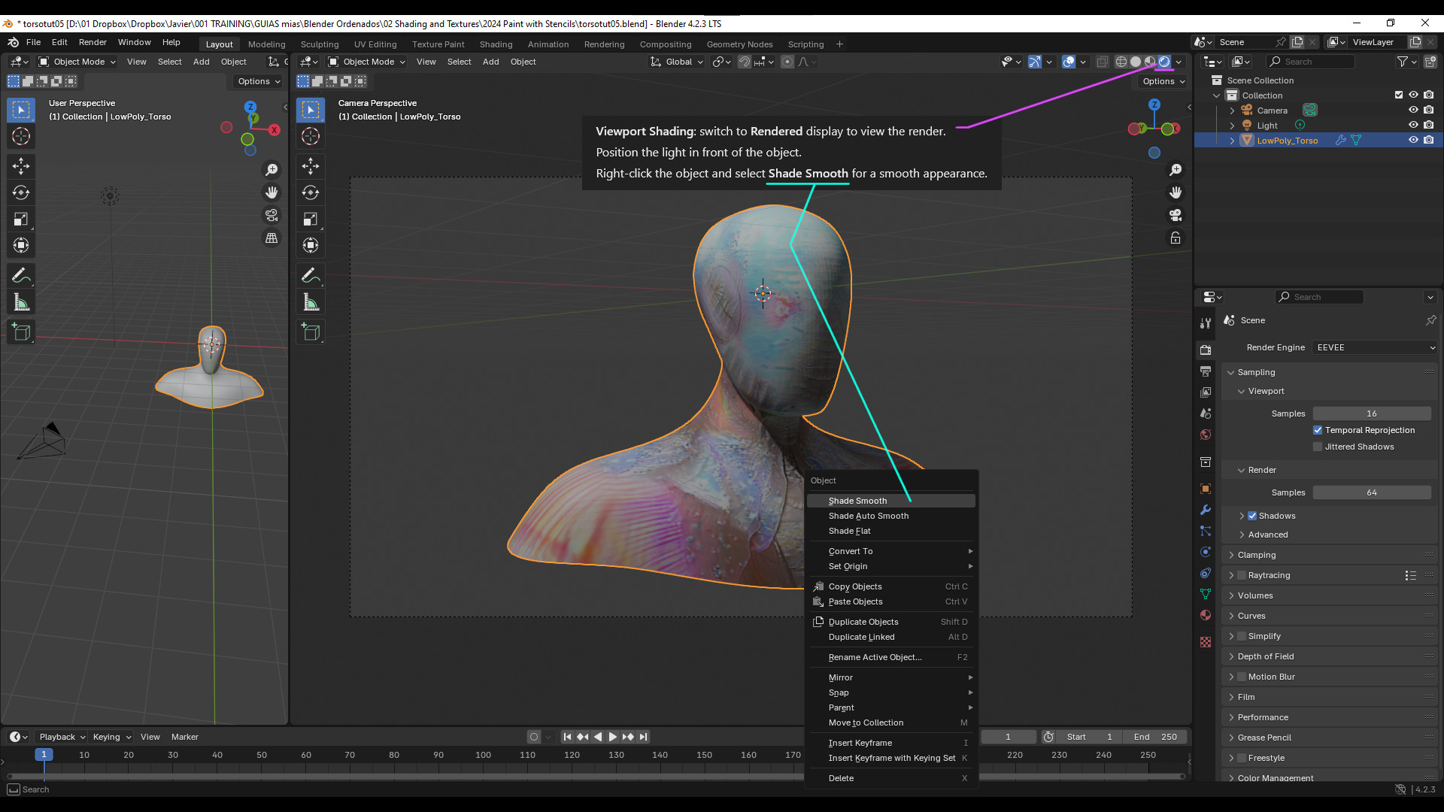Open the Output properties tab
The height and width of the screenshot is (812, 1444).
pos(1206,371)
